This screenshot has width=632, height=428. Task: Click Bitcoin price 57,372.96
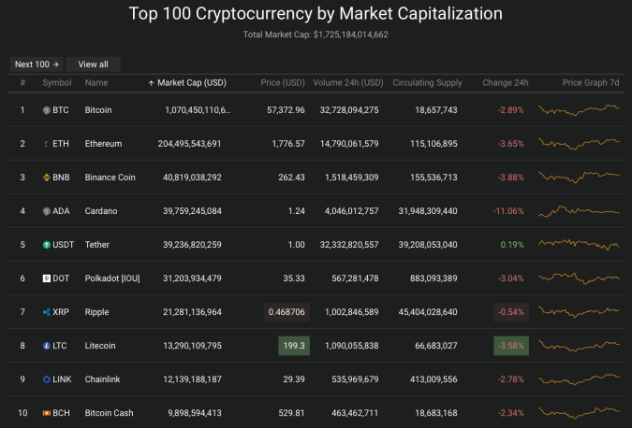coord(286,110)
